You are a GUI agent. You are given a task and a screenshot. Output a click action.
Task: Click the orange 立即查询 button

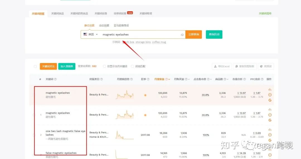pyautogui.click(x=193, y=34)
